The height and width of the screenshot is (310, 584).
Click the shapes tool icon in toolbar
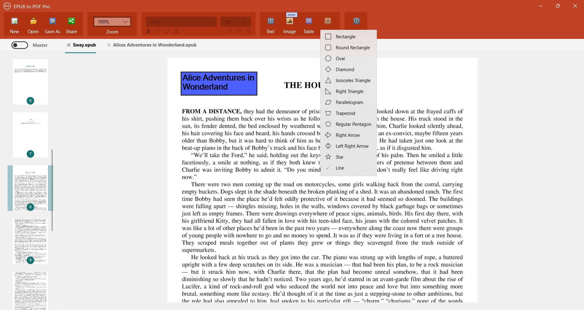(328, 21)
